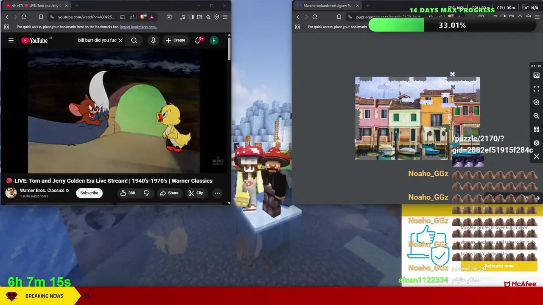Click the YouTube logo

coord(35,40)
